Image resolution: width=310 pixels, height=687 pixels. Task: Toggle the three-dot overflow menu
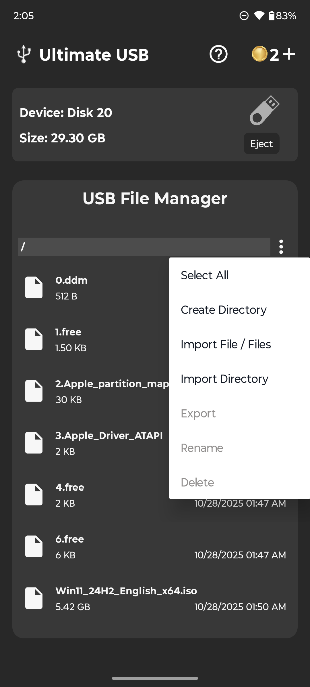tap(281, 247)
